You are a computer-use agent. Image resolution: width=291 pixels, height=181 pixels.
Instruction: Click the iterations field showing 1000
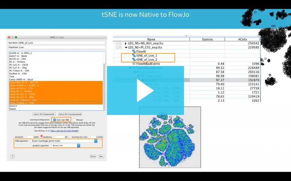[x=33, y=137]
